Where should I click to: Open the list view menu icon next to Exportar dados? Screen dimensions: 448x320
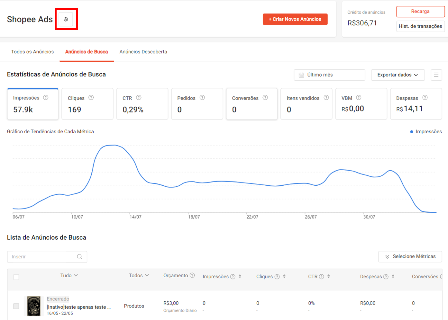point(436,75)
